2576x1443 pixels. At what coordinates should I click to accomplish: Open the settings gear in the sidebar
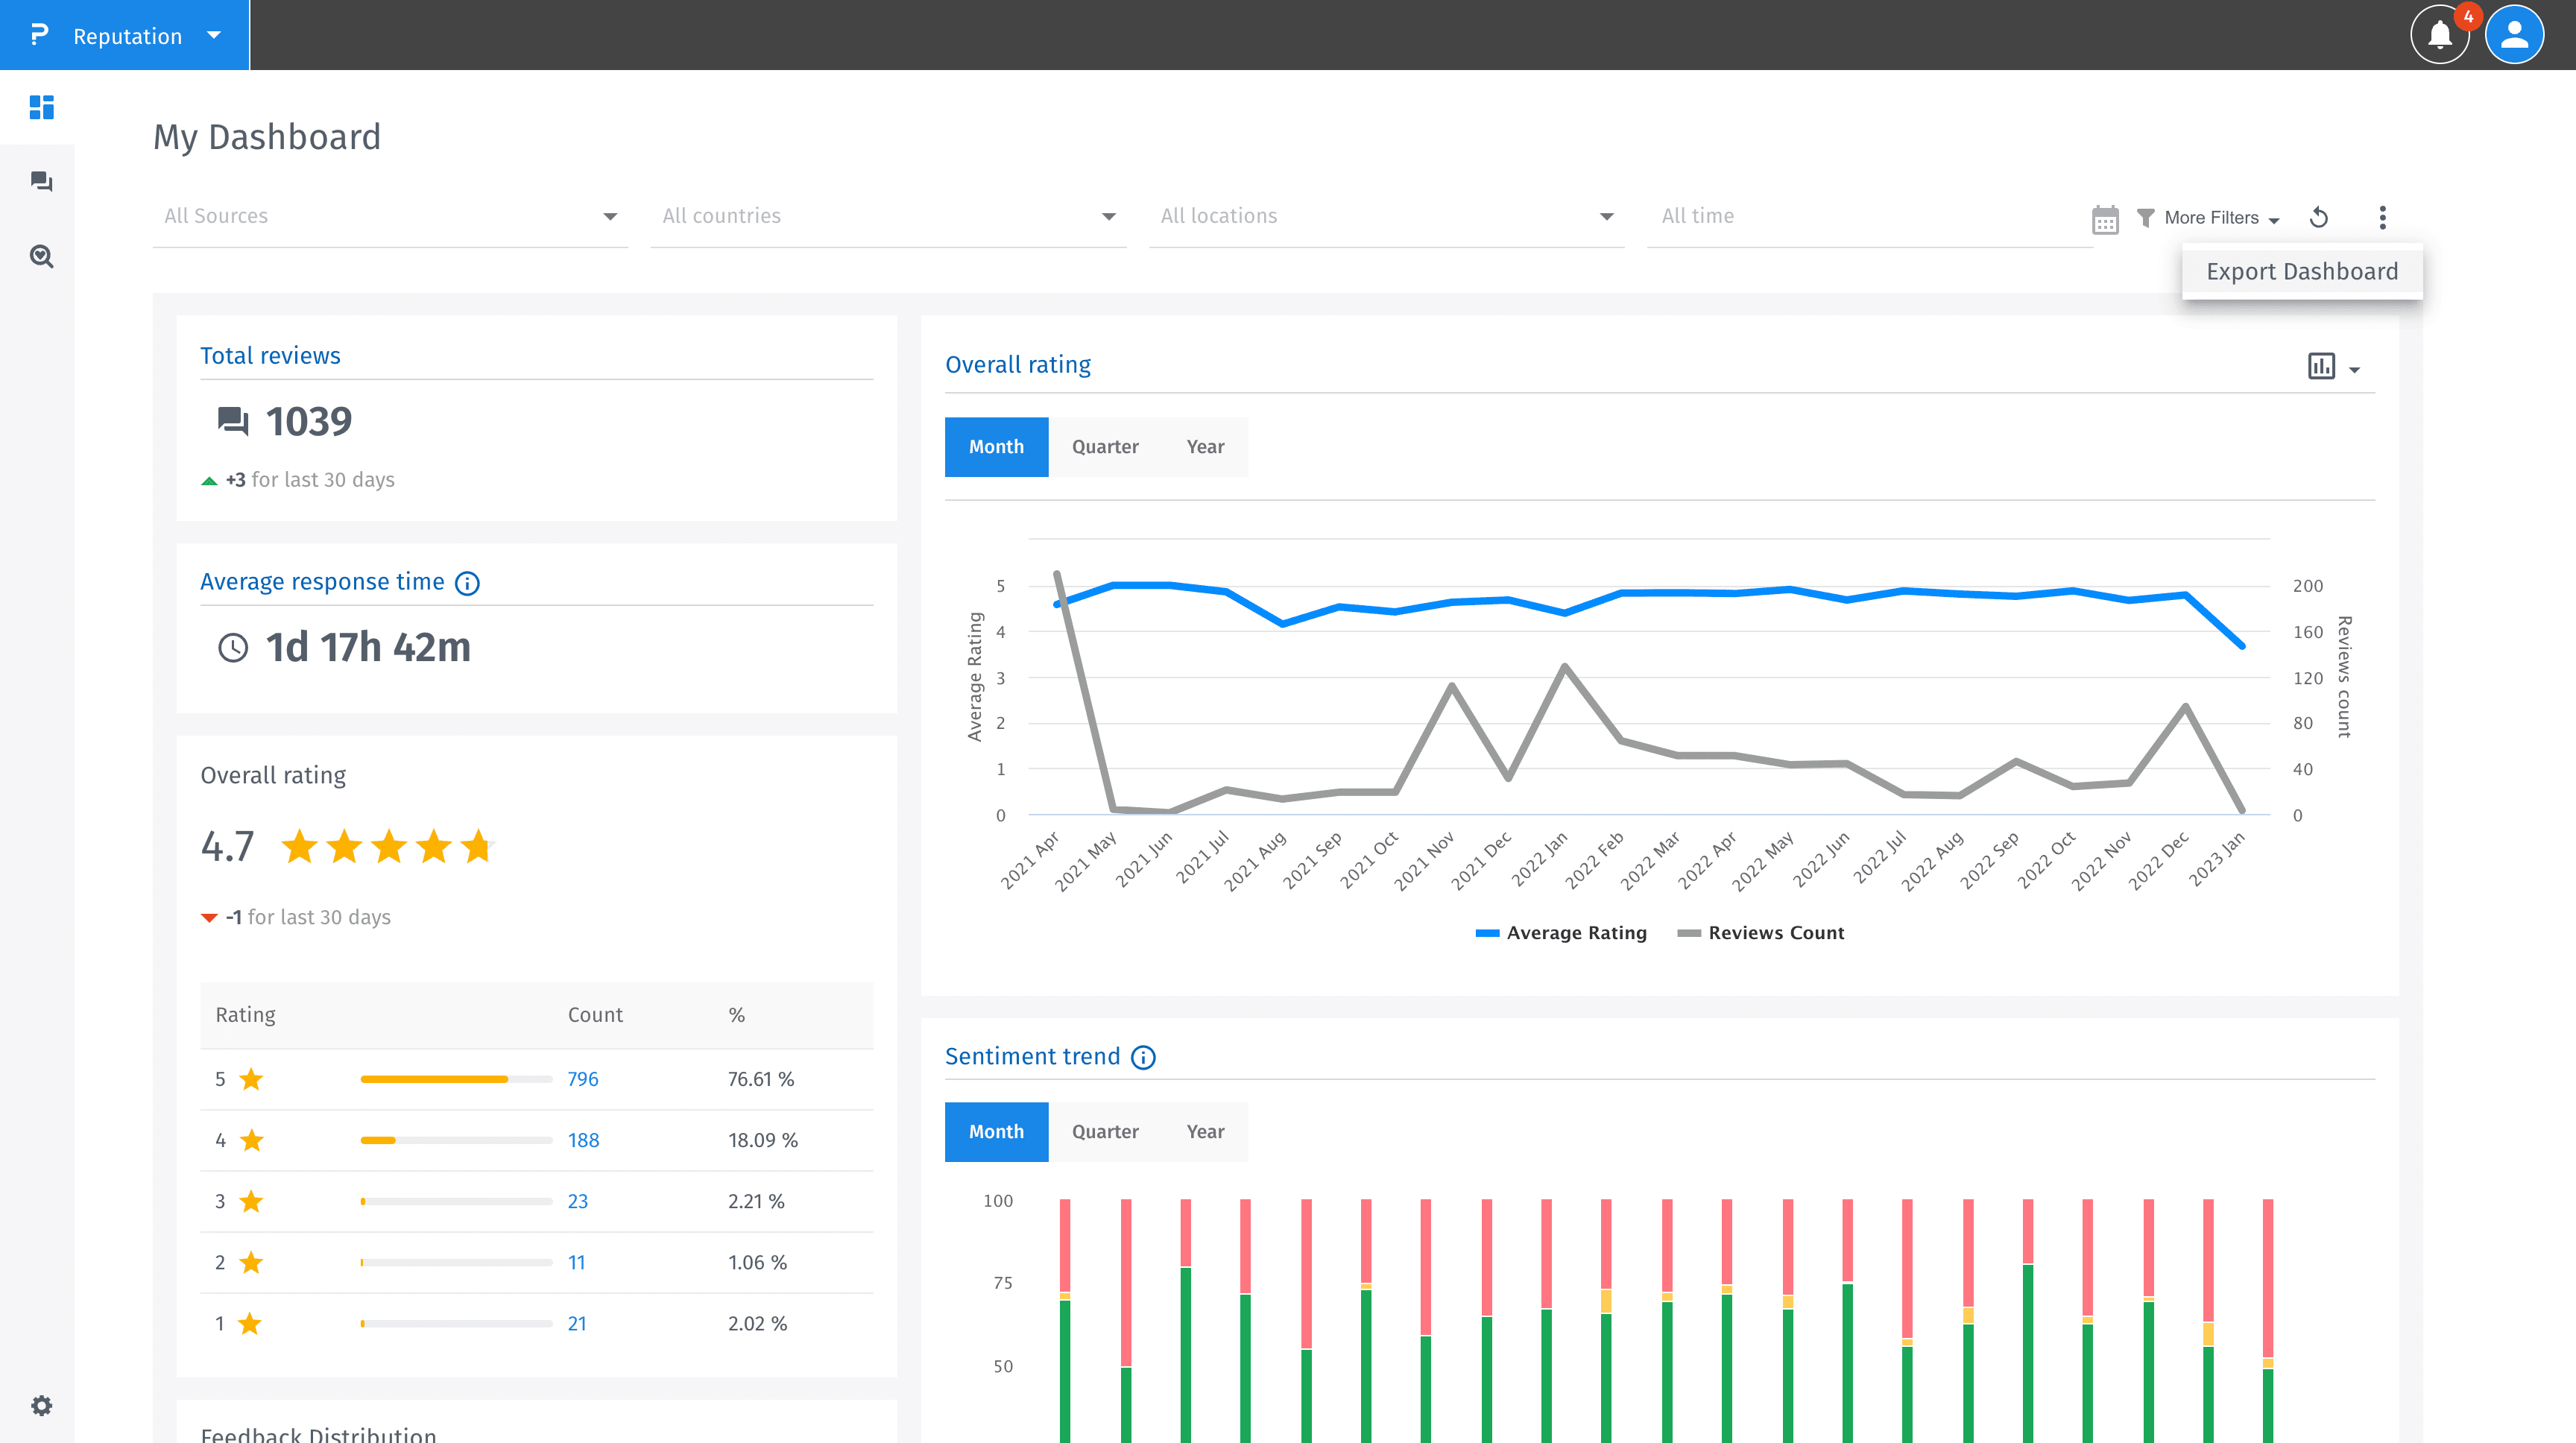tap(41, 1405)
